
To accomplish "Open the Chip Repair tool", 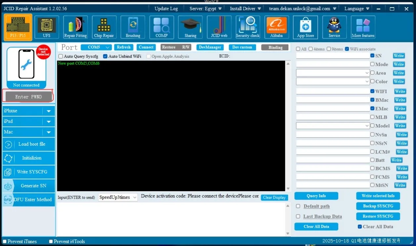I will tap(104, 27).
